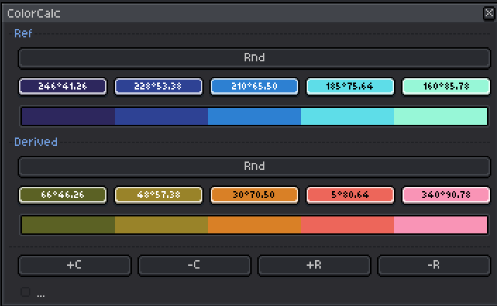
Task: Select the 246*41.26 reference color button
Action: coord(63,86)
